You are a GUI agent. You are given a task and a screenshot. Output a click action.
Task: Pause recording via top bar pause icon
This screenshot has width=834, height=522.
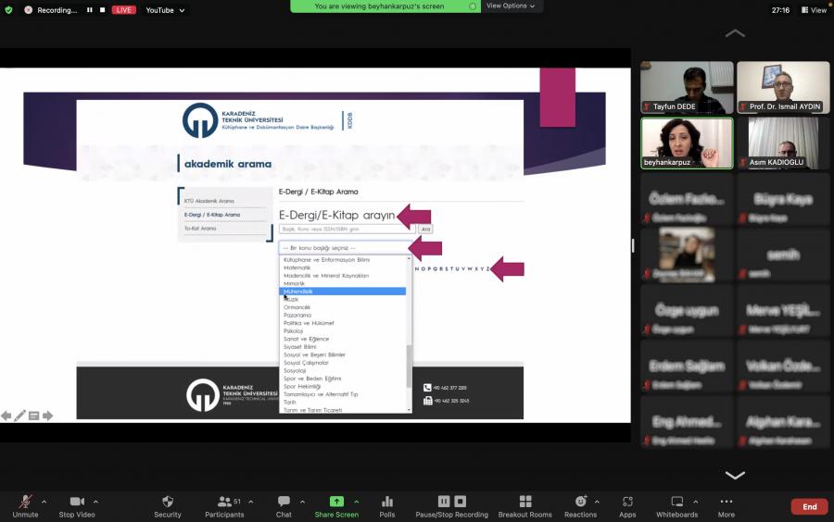(89, 10)
